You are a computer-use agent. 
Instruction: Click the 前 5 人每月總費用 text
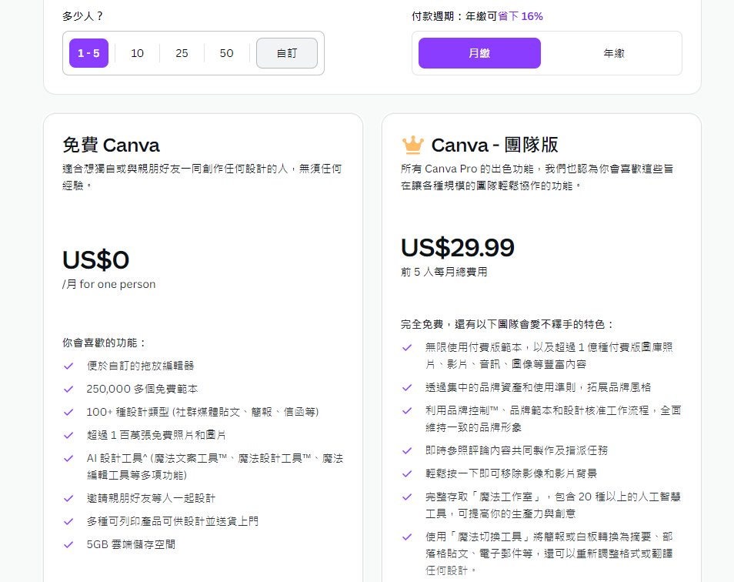(x=444, y=272)
